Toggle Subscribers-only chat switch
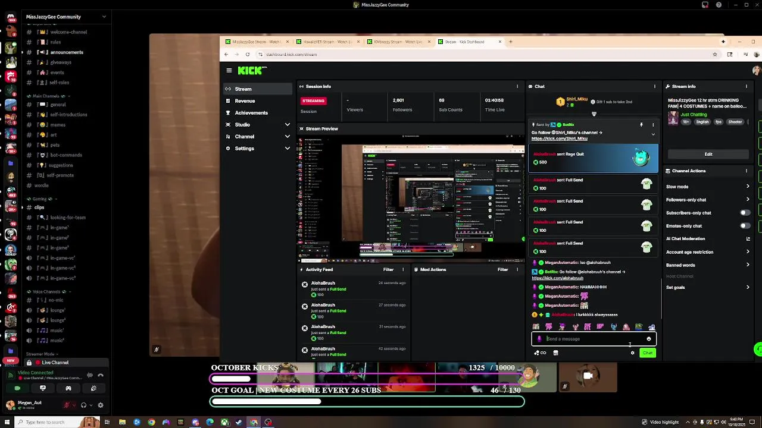This screenshot has width=762, height=428. [x=745, y=213]
